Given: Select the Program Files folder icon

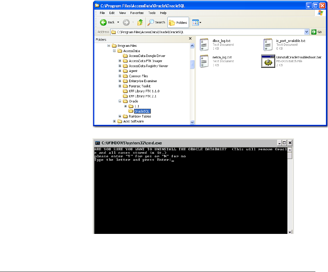Looking at the screenshot, I should (114, 45).
